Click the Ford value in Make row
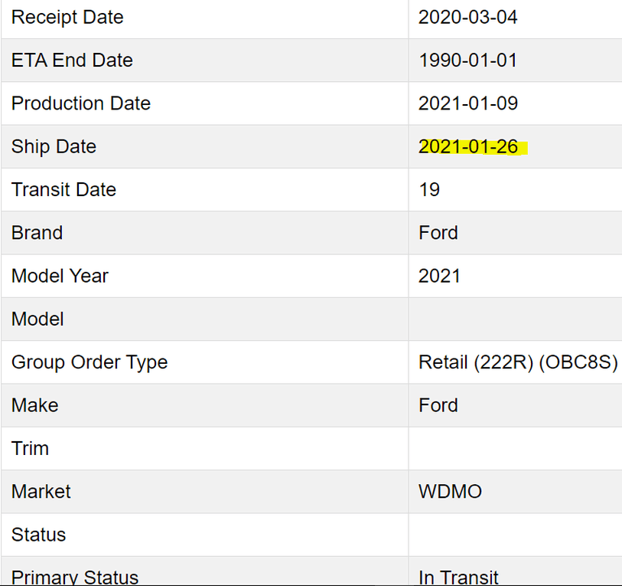The width and height of the screenshot is (622, 586). [x=438, y=405]
